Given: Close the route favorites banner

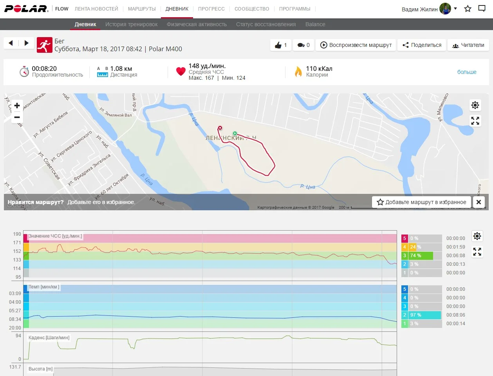Looking at the screenshot, I should pyautogui.click(x=479, y=202).
